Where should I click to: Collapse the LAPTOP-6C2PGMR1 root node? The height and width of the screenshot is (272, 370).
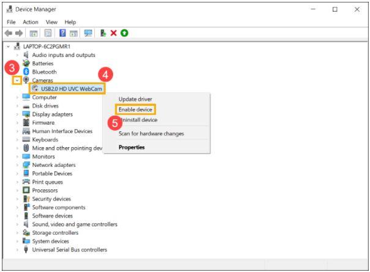tap(9, 46)
